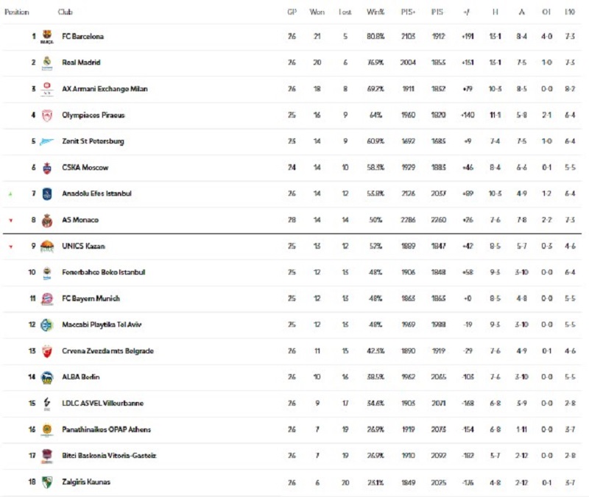589x497 pixels.
Task: Click the Zalgiris Kaunas green logo
Action: pyautogui.click(x=47, y=482)
